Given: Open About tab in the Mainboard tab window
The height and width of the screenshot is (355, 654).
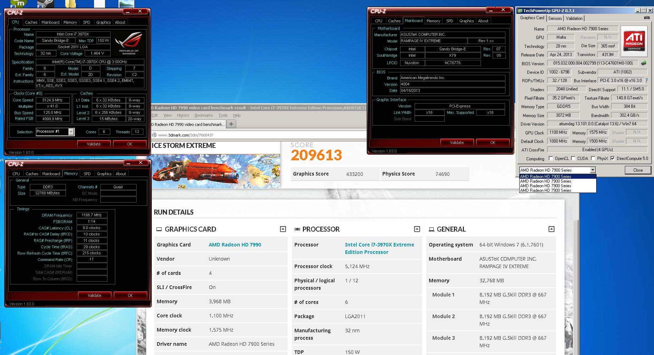Looking at the screenshot, I should coord(483,21).
